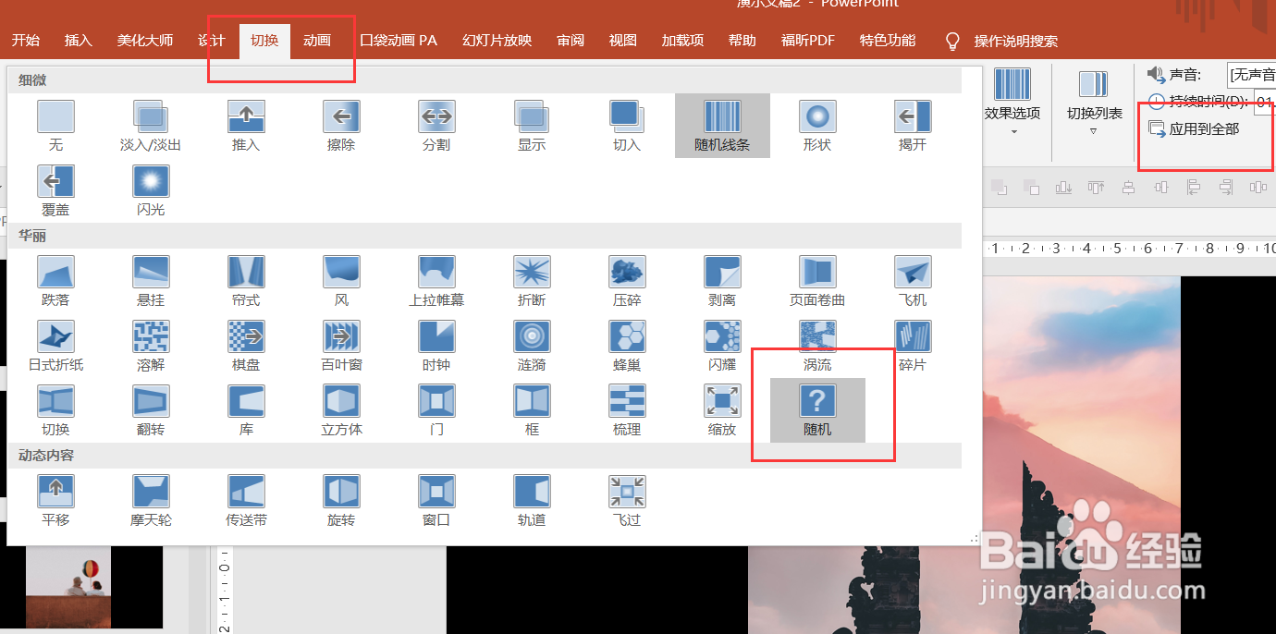Image resolution: width=1276 pixels, height=634 pixels.
Task: Choose the 翻转 flip transition
Action: (151, 410)
